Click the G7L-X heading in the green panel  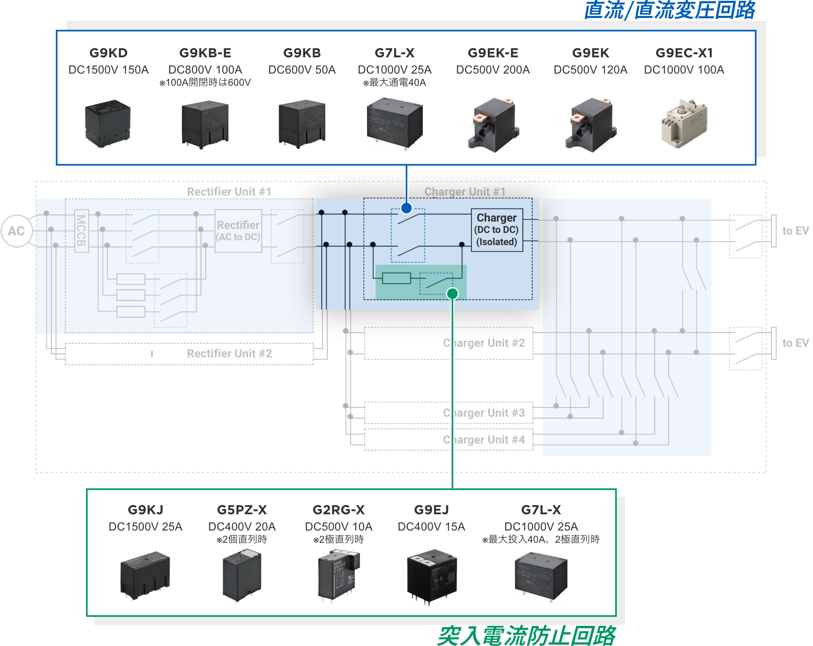tap(541, 510)
